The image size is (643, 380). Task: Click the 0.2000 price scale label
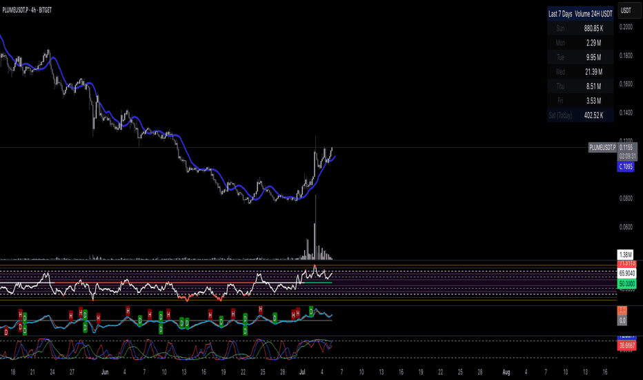point(626,27)
